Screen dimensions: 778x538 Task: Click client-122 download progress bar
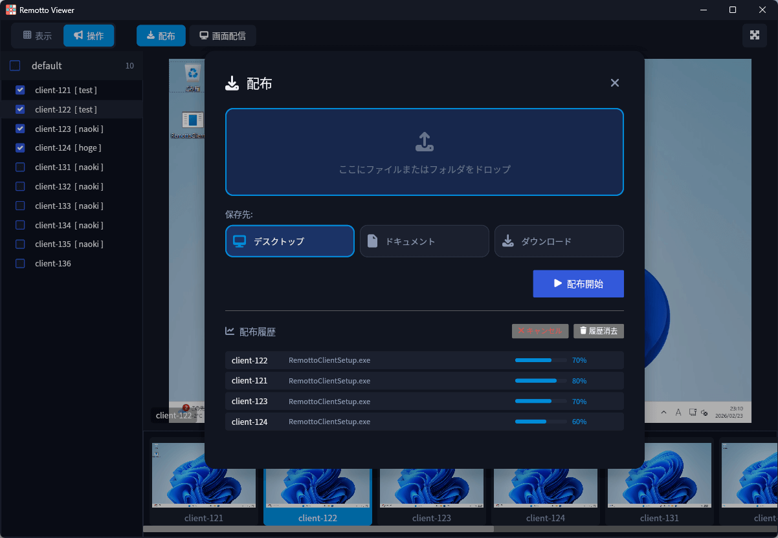tap(540, 360)
